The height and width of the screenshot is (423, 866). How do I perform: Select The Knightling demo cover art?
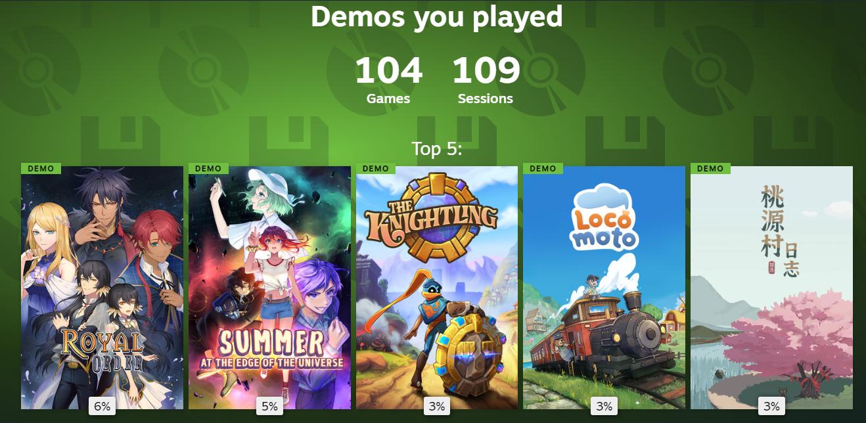[436, 288]
